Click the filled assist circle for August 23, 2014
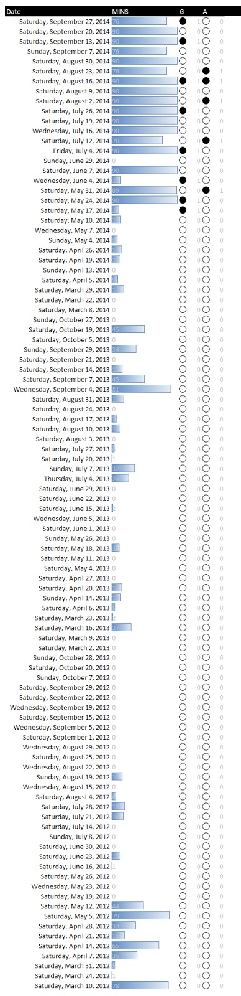 pos(206,71)
